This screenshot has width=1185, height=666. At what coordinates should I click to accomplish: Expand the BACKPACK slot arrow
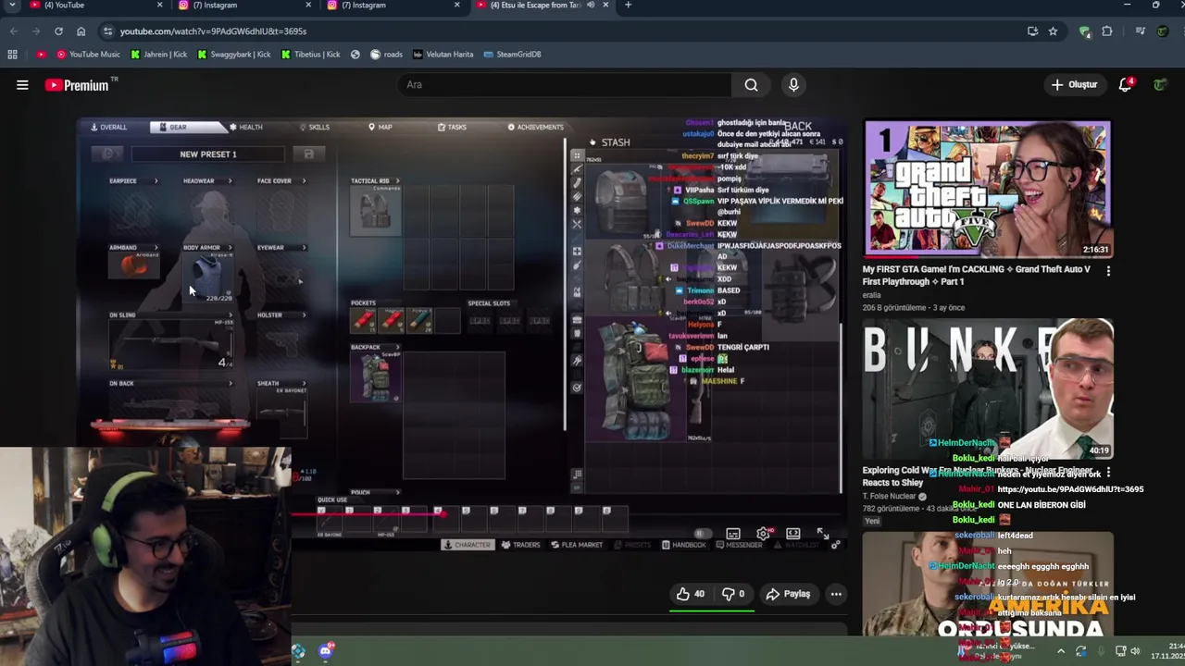[x=398, y=348]
